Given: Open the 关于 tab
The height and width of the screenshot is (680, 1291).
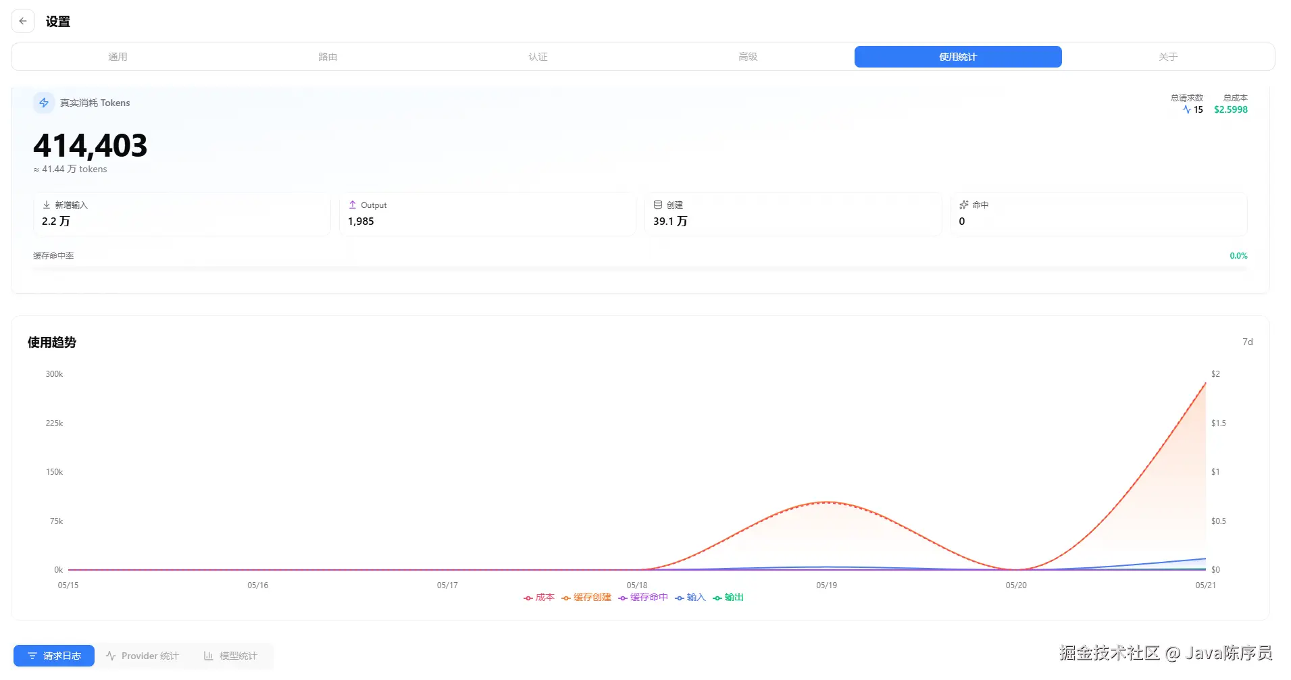Looking at the screenshot, I should point(1168,57).
